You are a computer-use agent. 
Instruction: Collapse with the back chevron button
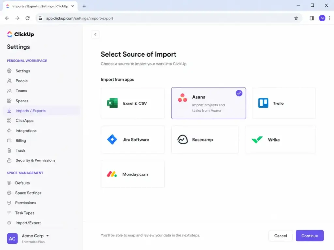click(95, 35)
